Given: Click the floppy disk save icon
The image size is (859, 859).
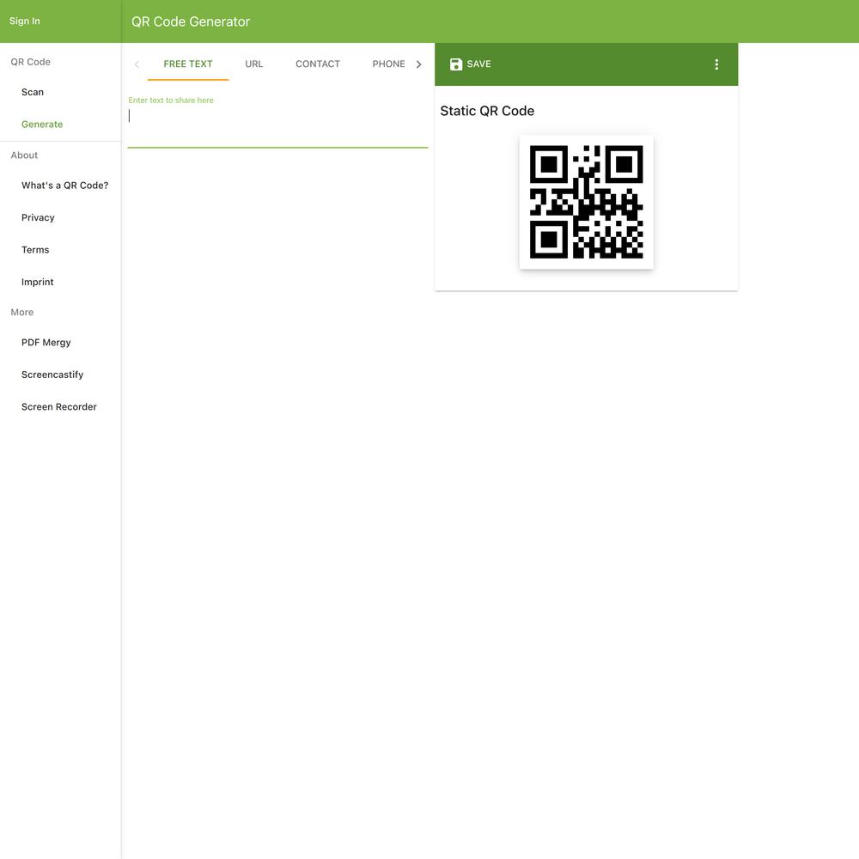Looking at the screenshot, I should click(455, 64).
